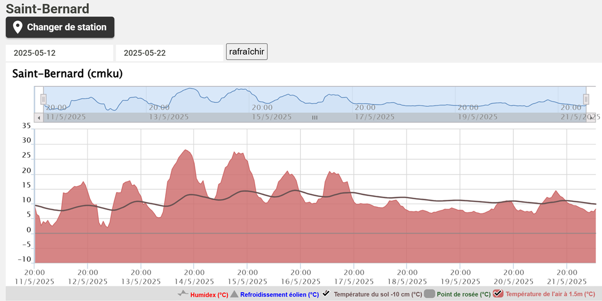Click the scrollbar left arrow
Image resolution: width=602 pixels, height=301 pixels.
click(x=39, y=117)
